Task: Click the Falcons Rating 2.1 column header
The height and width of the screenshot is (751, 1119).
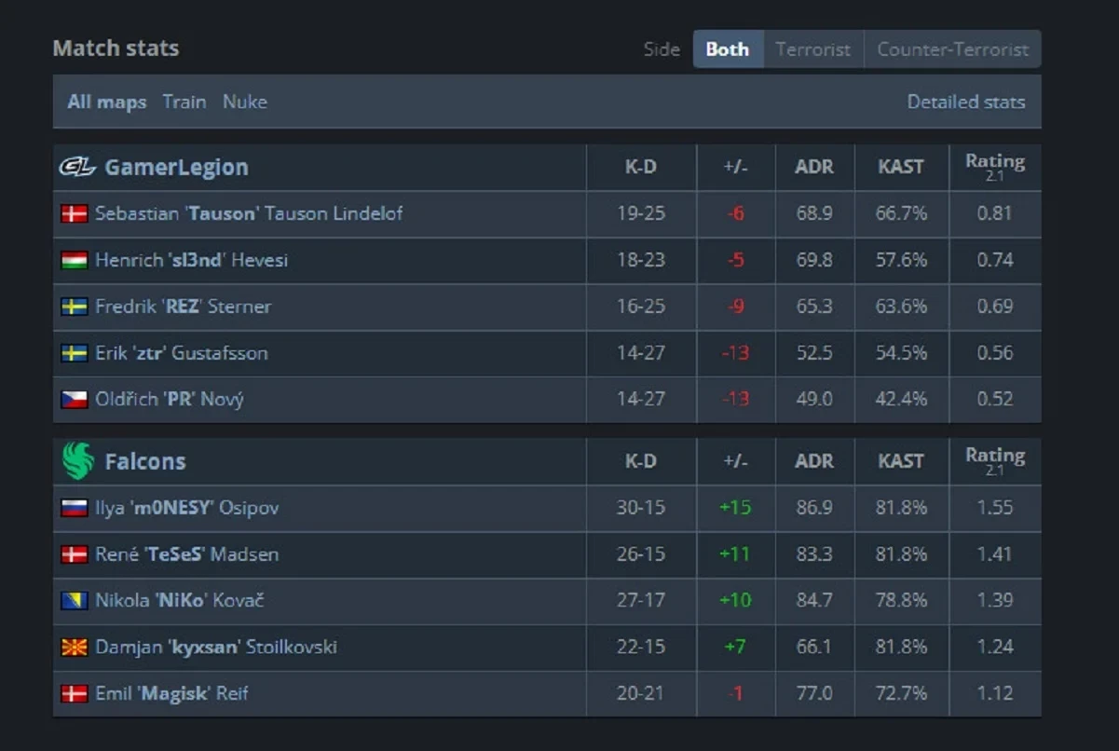Action: point(994,461)
